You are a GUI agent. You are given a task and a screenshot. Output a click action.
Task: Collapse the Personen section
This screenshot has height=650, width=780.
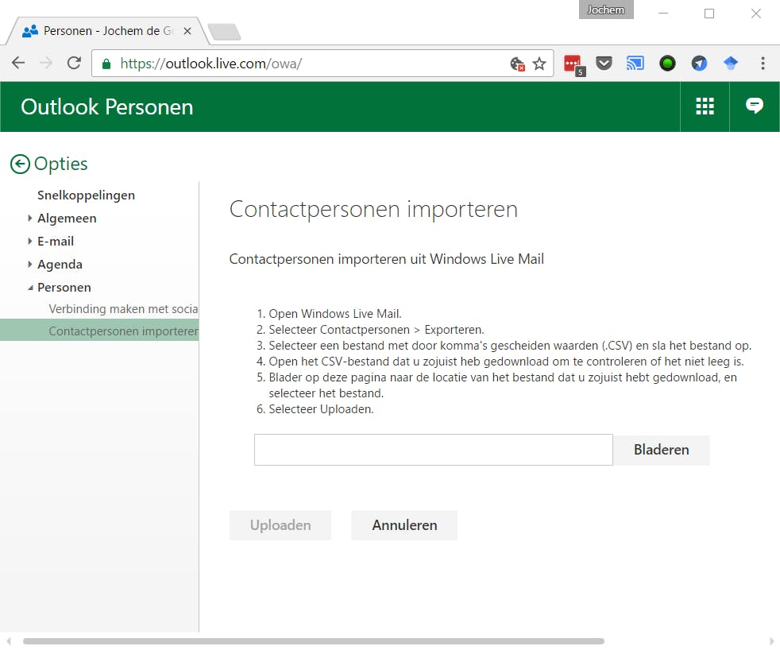pyautogui.click(x=30, y=288)
